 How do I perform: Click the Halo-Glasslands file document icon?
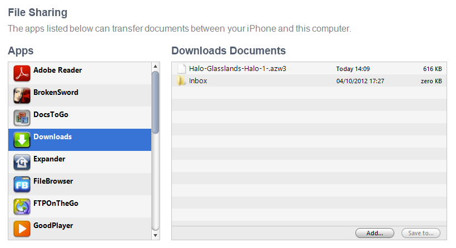pyautogui.click(x=181, y=69)
